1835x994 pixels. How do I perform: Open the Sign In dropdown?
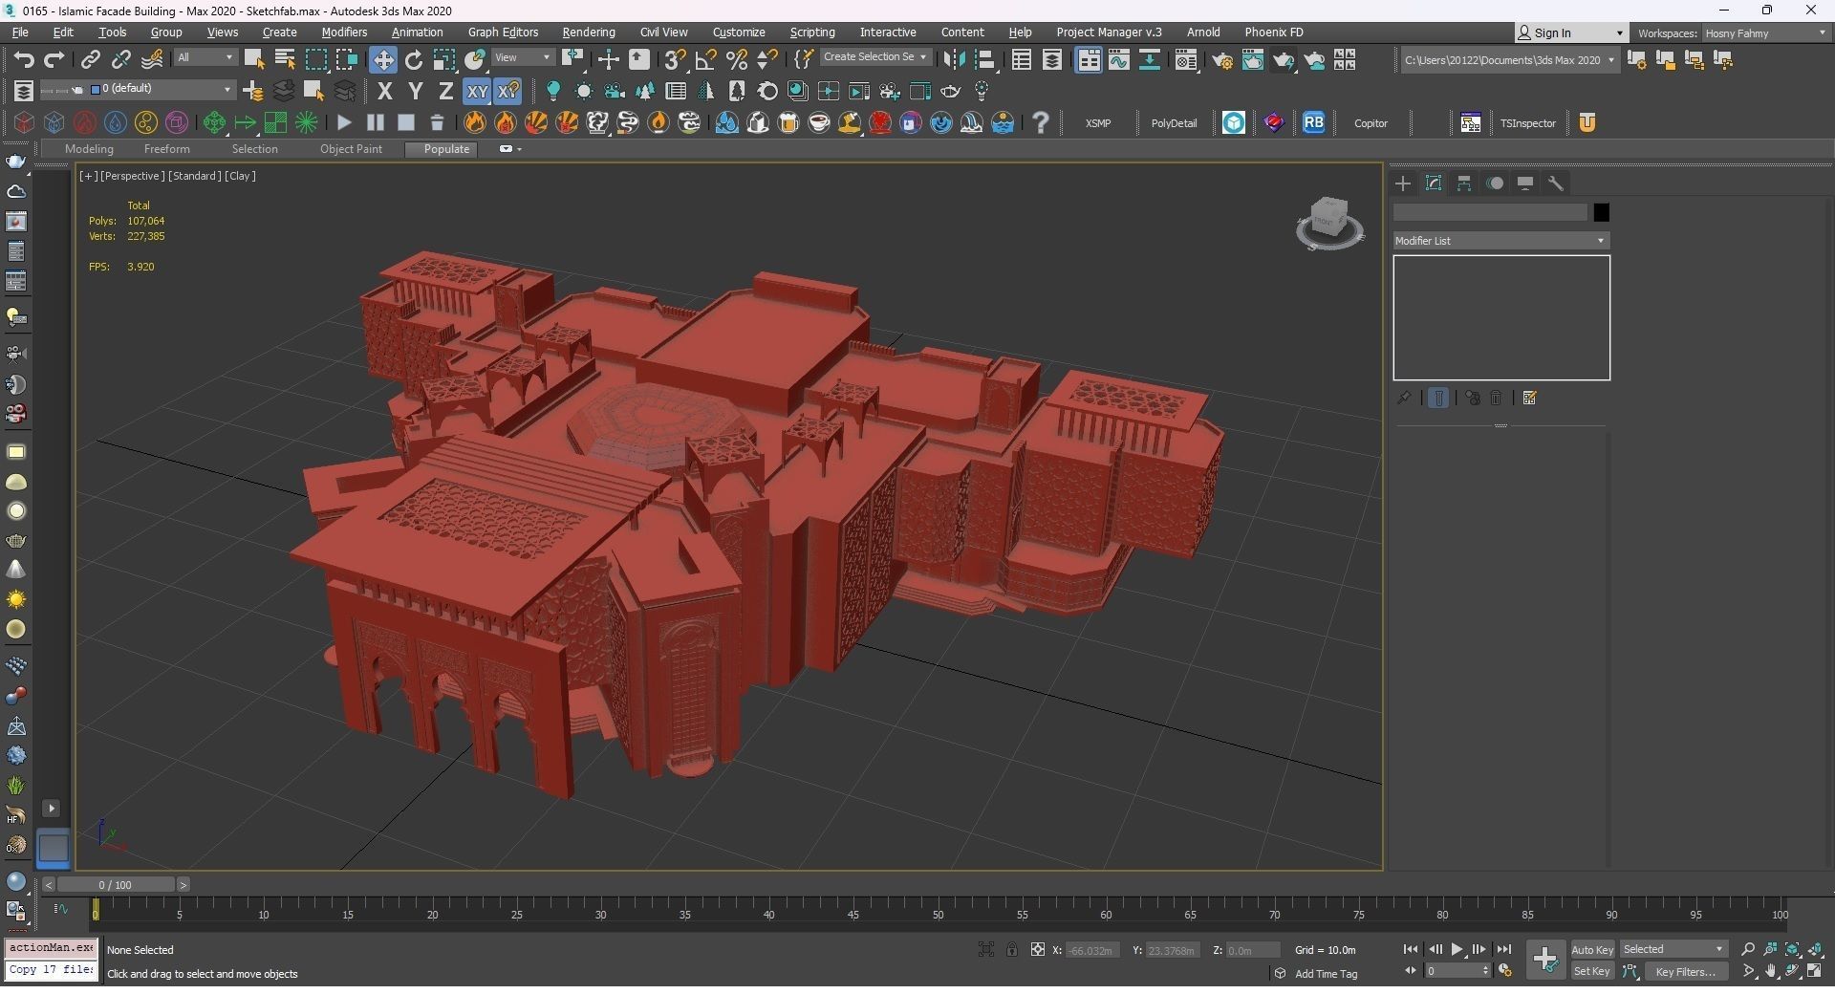(x=1570, y=32)
